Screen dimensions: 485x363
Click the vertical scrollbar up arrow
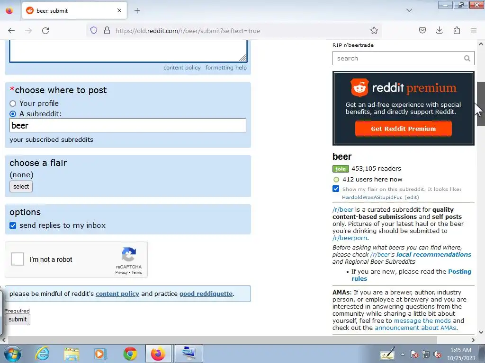point(481,44)
